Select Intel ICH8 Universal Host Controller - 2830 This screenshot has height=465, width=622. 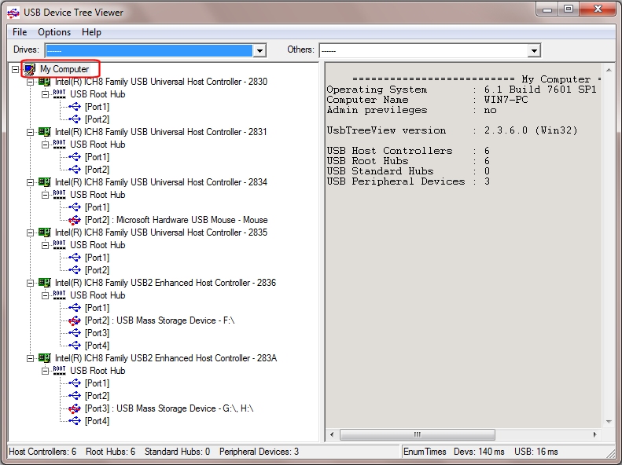pos(161,82)
